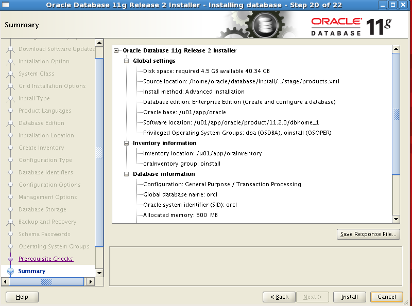Select 'Global database name: orcl' row

[180, 194]
